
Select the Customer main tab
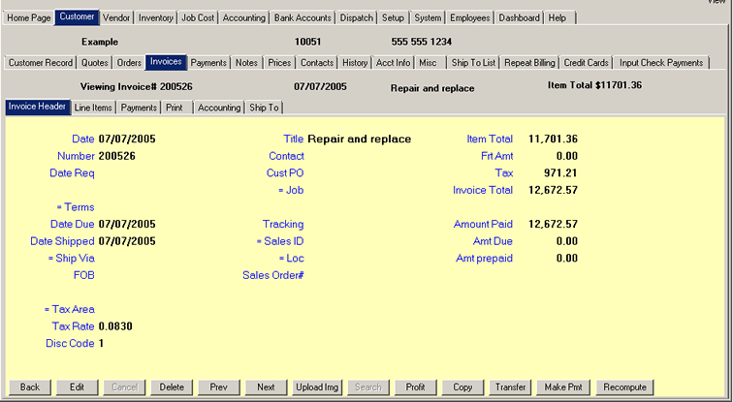[x=78, y=16]
